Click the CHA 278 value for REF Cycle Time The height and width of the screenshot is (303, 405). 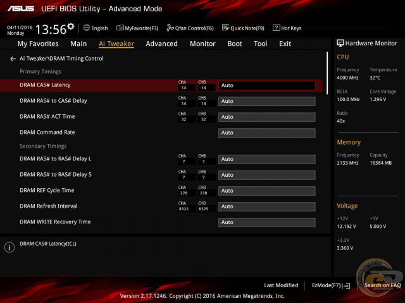coord(184,193)
